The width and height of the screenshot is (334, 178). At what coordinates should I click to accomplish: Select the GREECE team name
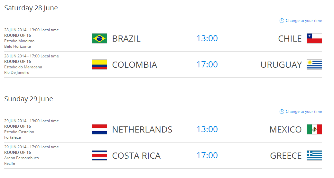pos(286,156)
